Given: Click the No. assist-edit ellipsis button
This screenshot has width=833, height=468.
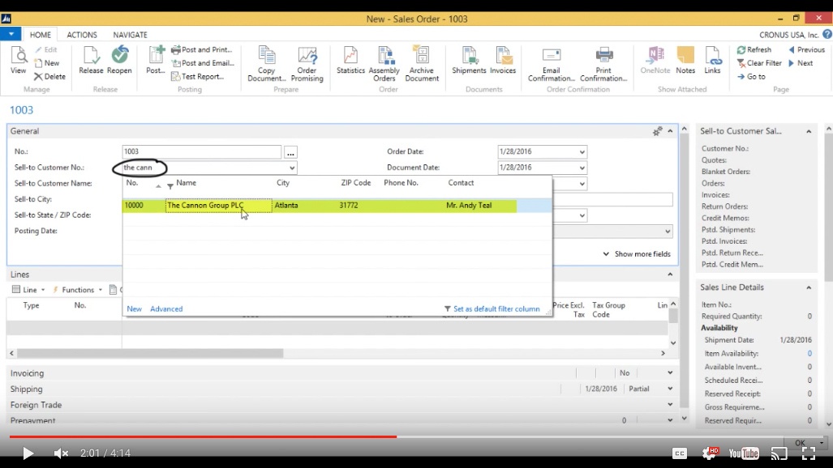Looking at the screenshot, I should 290,152.
